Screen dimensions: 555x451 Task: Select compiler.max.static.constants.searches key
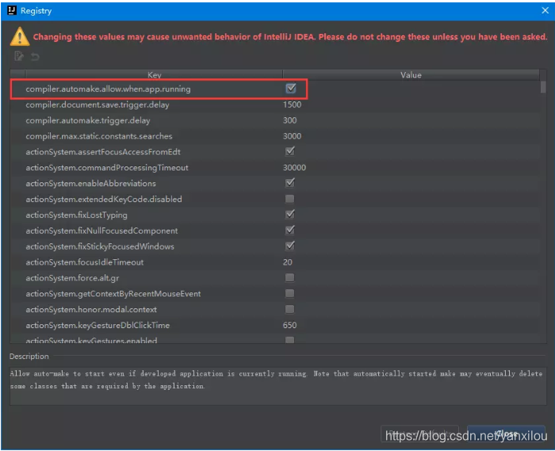(x=99, y=136)
